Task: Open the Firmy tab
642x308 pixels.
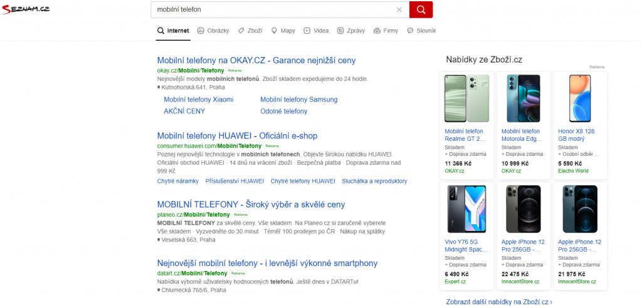Action: coord(386,31)
